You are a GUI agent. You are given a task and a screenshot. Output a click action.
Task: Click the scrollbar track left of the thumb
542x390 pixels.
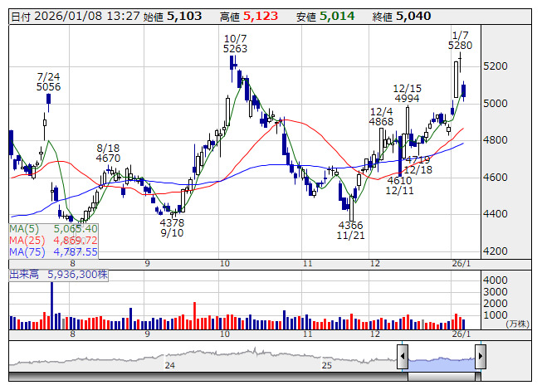pyautogui.click(x=208, y=377)
